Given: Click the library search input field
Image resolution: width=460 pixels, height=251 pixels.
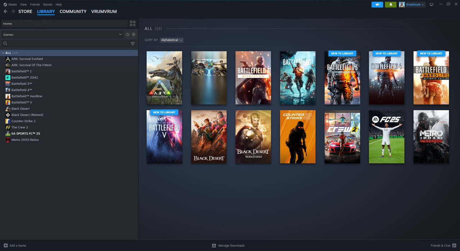Looking at the screenshot, I should pyautogui.click(x=68, y=43).
